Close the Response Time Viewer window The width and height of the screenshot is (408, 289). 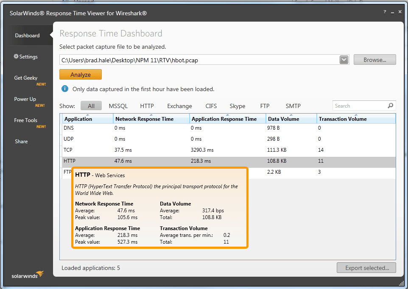pyautogui.click(x=400, y=12)
